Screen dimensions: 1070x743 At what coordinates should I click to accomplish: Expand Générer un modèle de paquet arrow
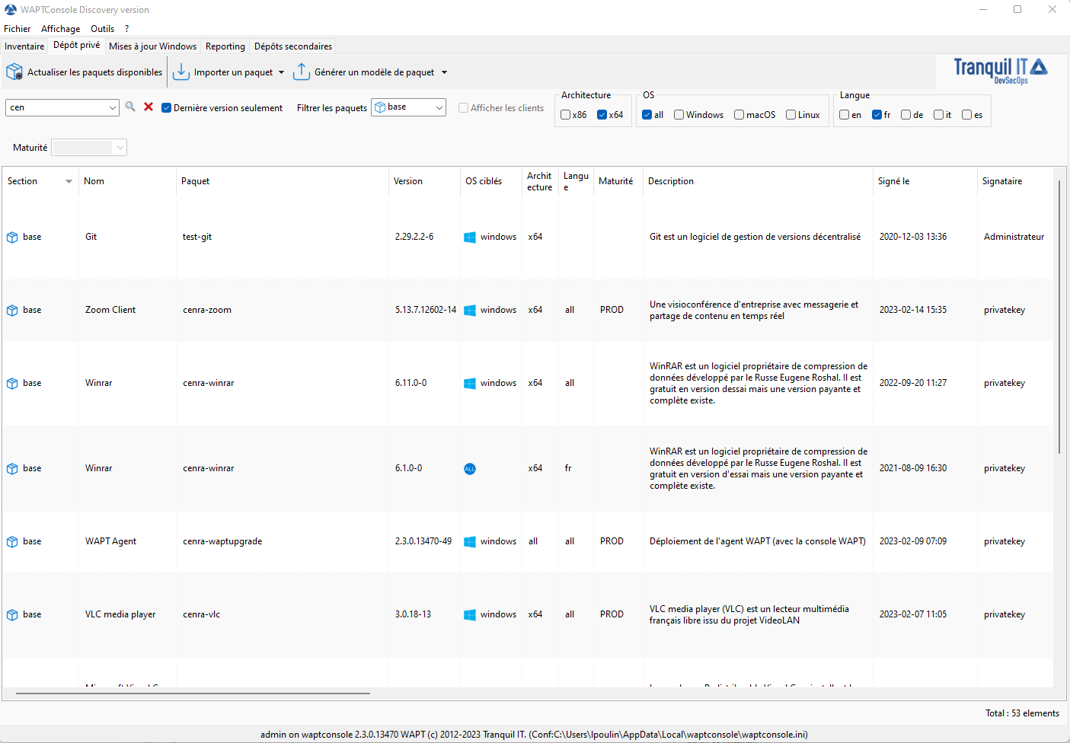pos(444,72)
